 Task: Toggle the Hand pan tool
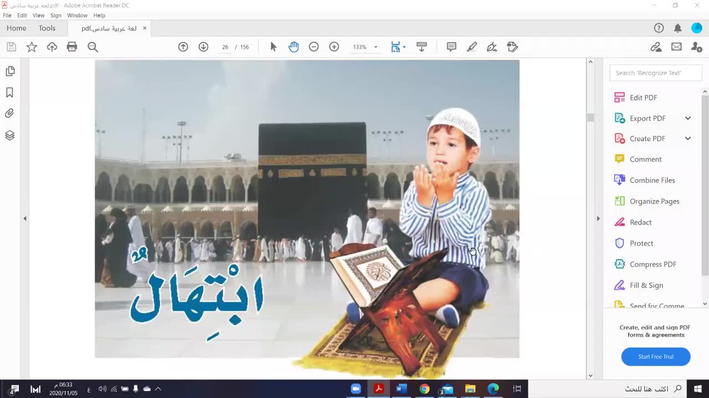click(294, 47)
